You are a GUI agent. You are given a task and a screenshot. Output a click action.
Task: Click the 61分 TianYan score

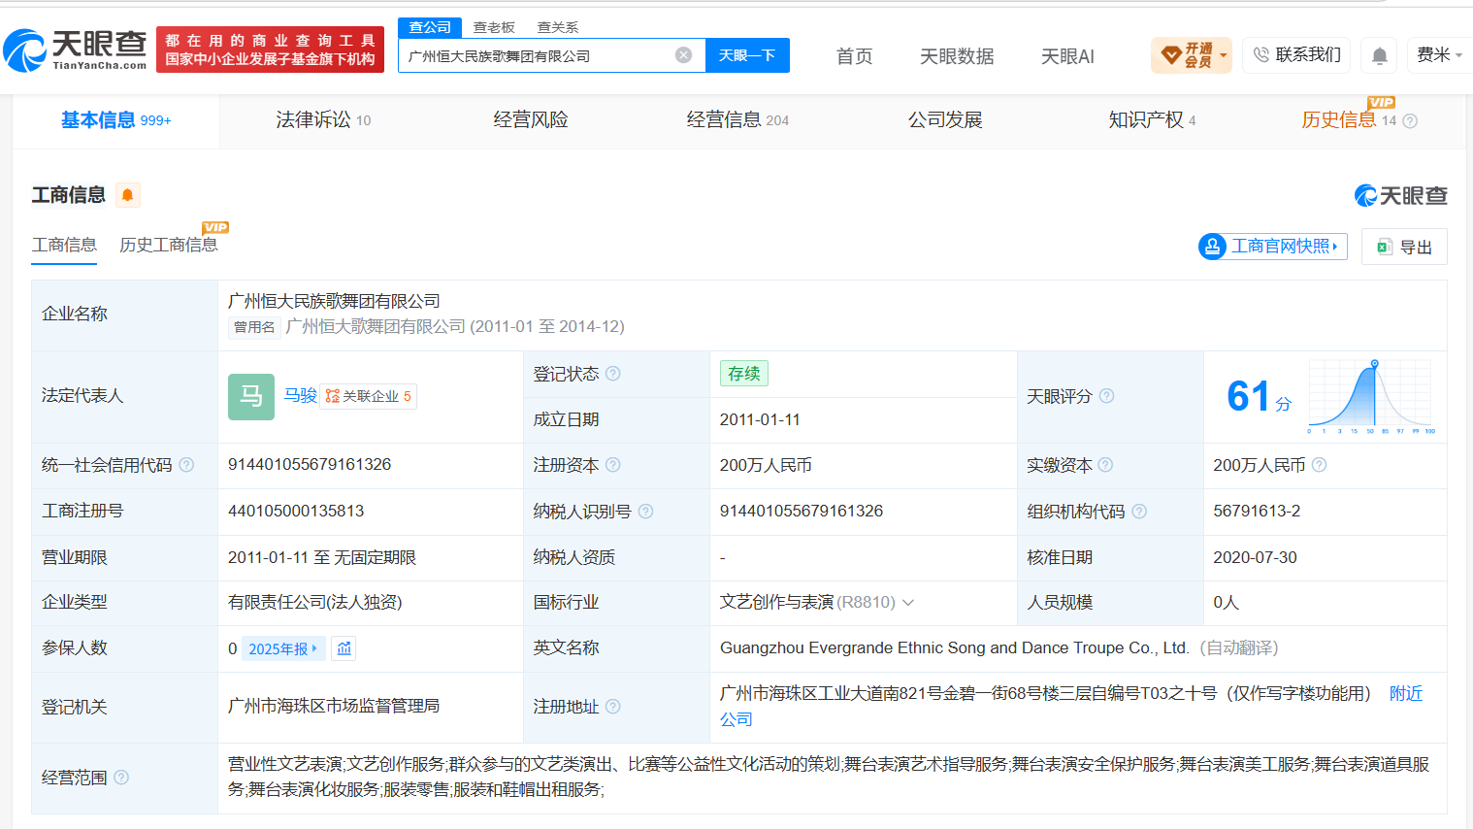tap(1259, 396)
